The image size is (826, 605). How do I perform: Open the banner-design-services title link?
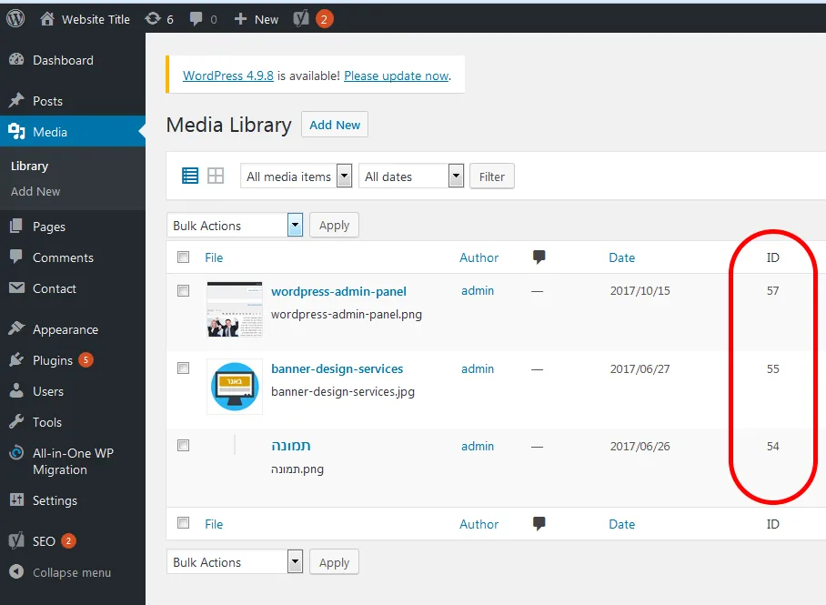click(x=337, y=368)
